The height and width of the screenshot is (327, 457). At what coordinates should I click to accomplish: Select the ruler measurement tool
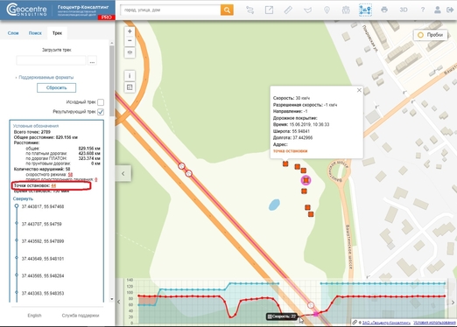288,10
